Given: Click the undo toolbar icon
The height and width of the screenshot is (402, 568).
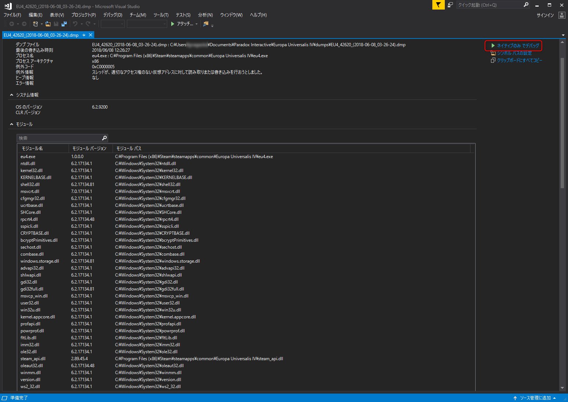Looking at the screenshot, I should [x=75, y=24].
